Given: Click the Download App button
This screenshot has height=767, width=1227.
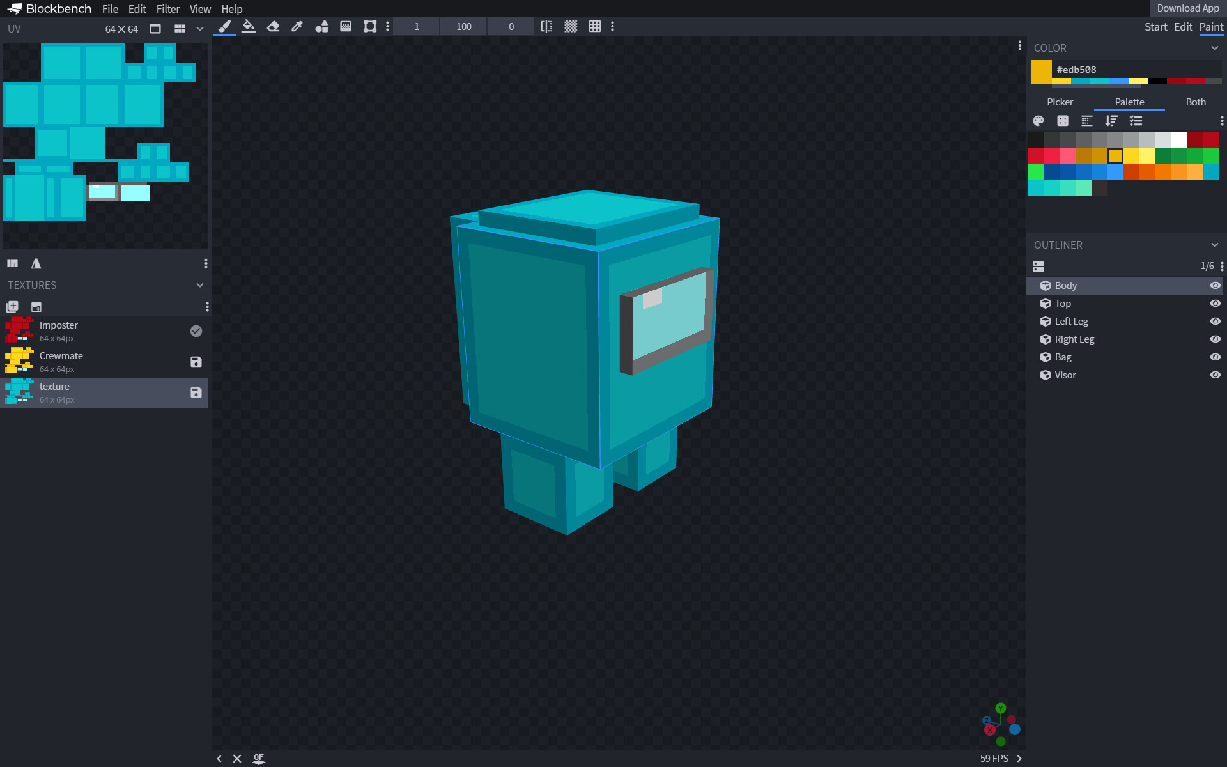Looking at the screenshot, I should tap(1187, 8).
